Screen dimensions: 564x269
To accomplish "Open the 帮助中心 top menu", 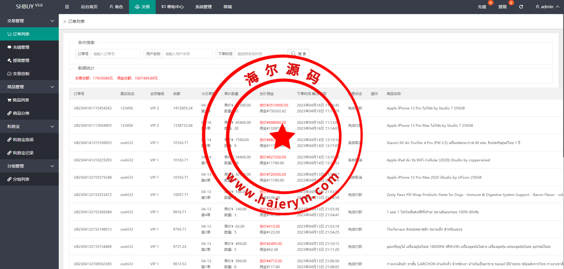I will (x=172, y=7).
